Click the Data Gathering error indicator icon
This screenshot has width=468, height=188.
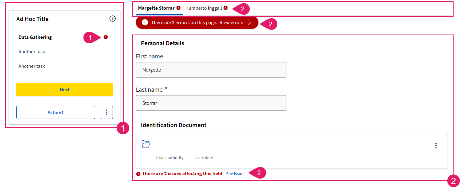pyautogui.click(x=106, y=37)
